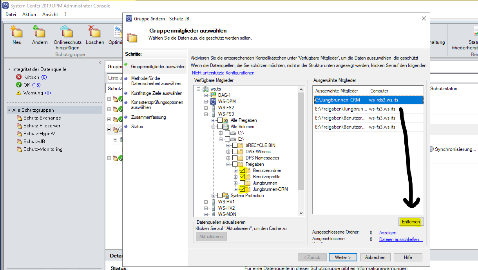This screenshot has width=478, height=270.
Task: Click the Onlineschutz hinzufügen cloud icon
Action: [x=67, y=31]
